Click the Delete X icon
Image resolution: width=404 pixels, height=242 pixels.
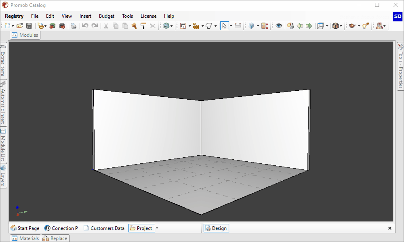(153, 26)
